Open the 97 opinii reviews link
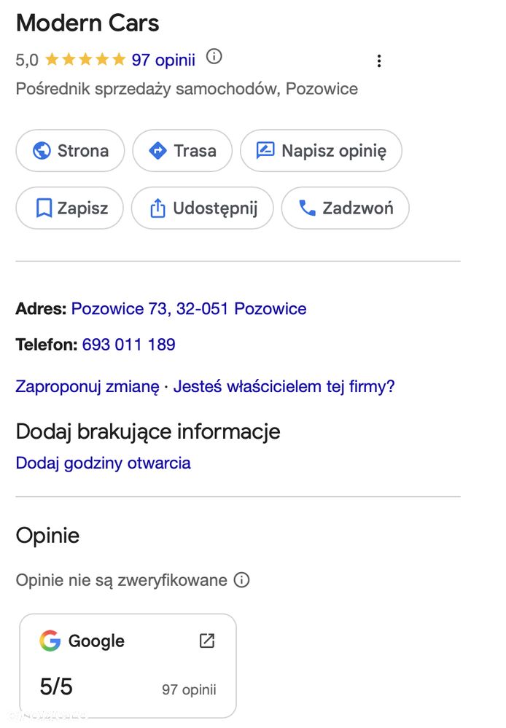 point(163,60)
